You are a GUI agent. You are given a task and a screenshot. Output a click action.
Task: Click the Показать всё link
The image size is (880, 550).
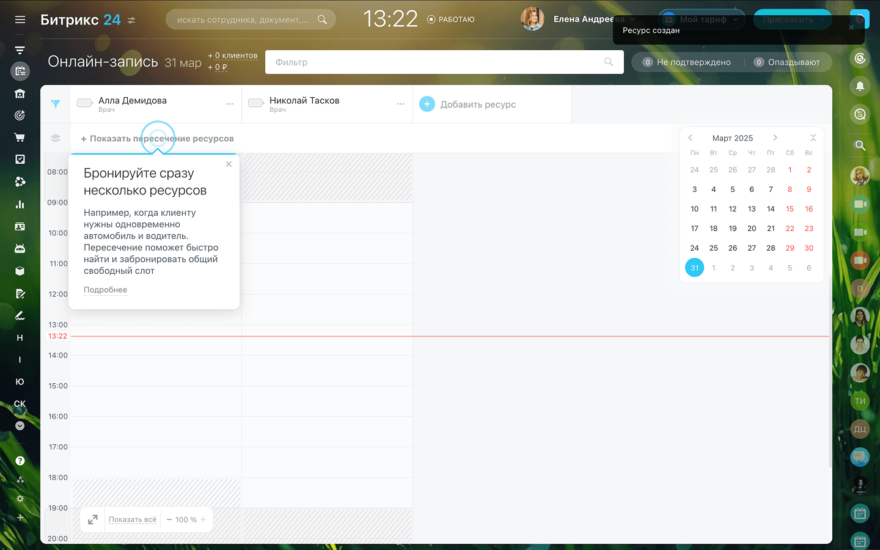tap(133, 519)
